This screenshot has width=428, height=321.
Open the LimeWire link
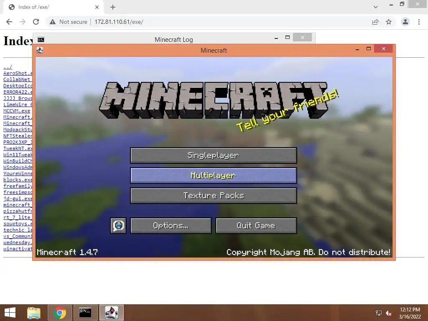click(x=18, y=104)
